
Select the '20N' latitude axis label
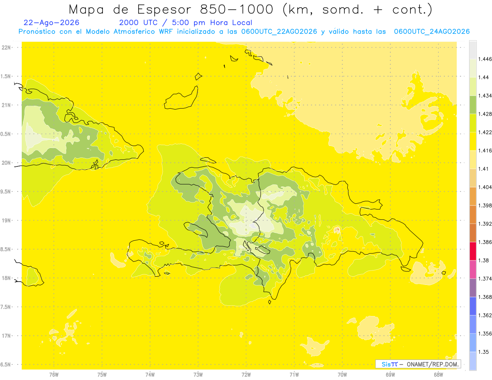pyautogui.click(x=6, y=163)
